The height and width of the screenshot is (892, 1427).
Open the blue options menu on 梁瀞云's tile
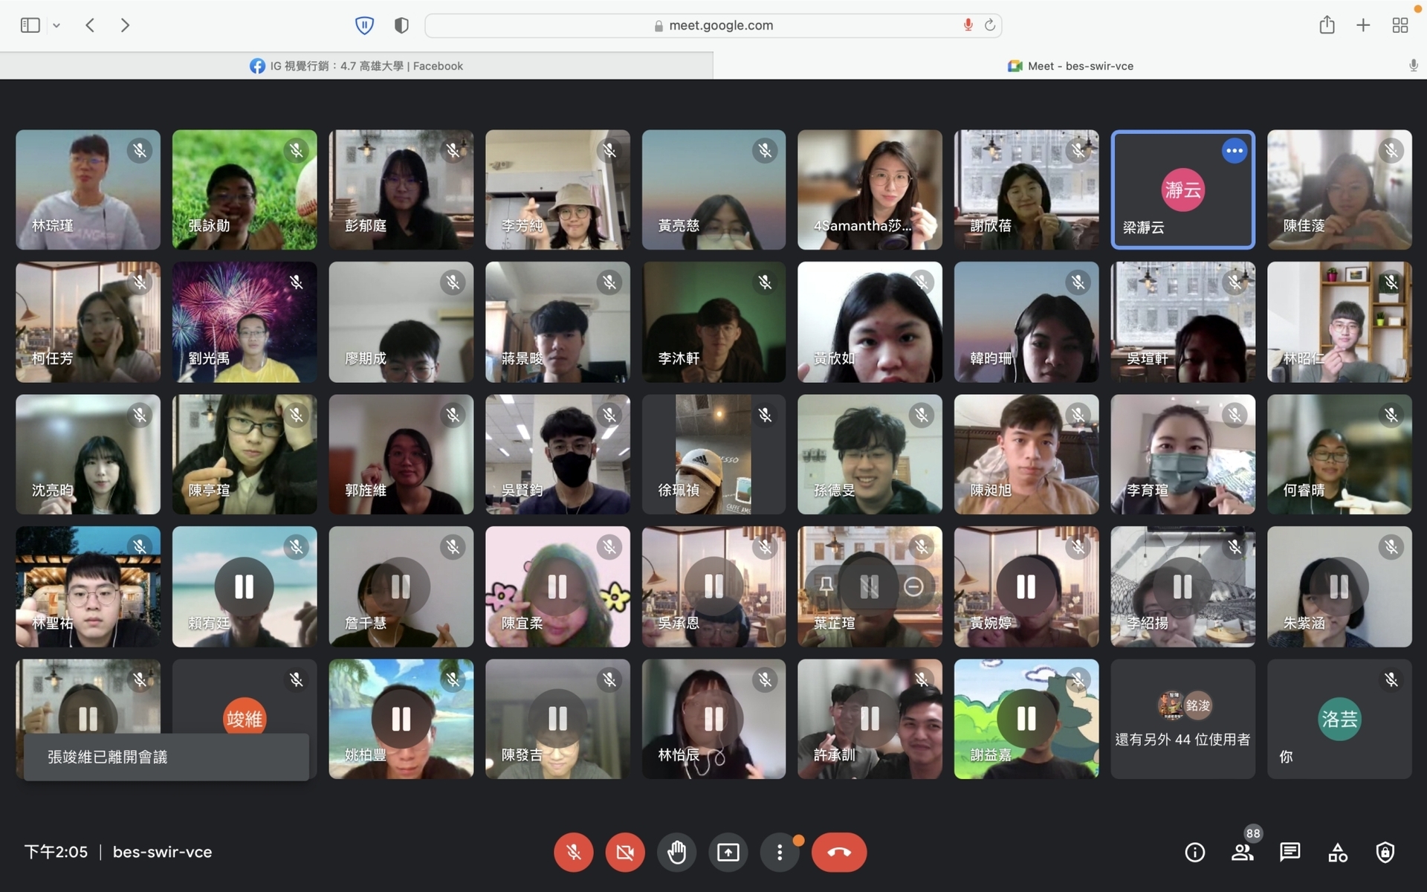point(1235,151)
